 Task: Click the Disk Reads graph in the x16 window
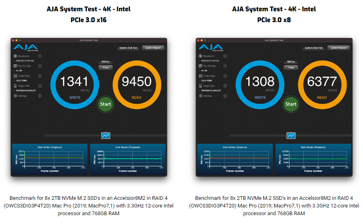tap(128, 160)
